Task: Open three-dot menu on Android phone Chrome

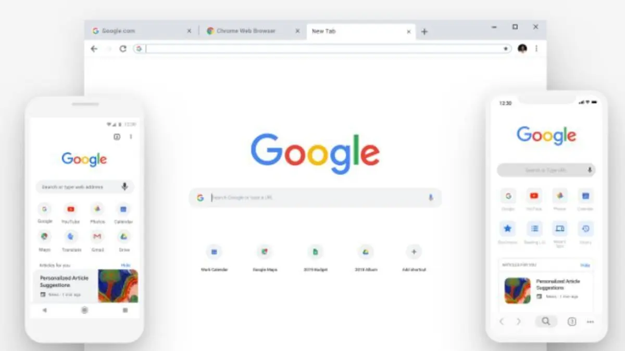Action: click(x=131, y=137)
